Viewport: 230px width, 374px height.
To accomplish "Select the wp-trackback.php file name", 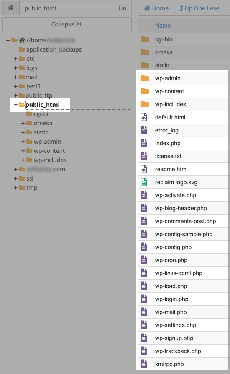I will tap(178, 351).
